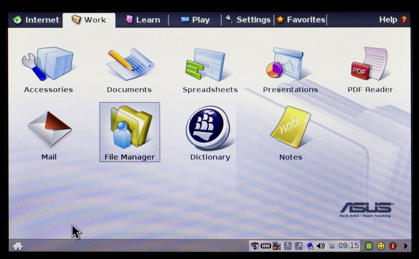
Task: Switch to the Settings tab
Action: coord(248,20)
